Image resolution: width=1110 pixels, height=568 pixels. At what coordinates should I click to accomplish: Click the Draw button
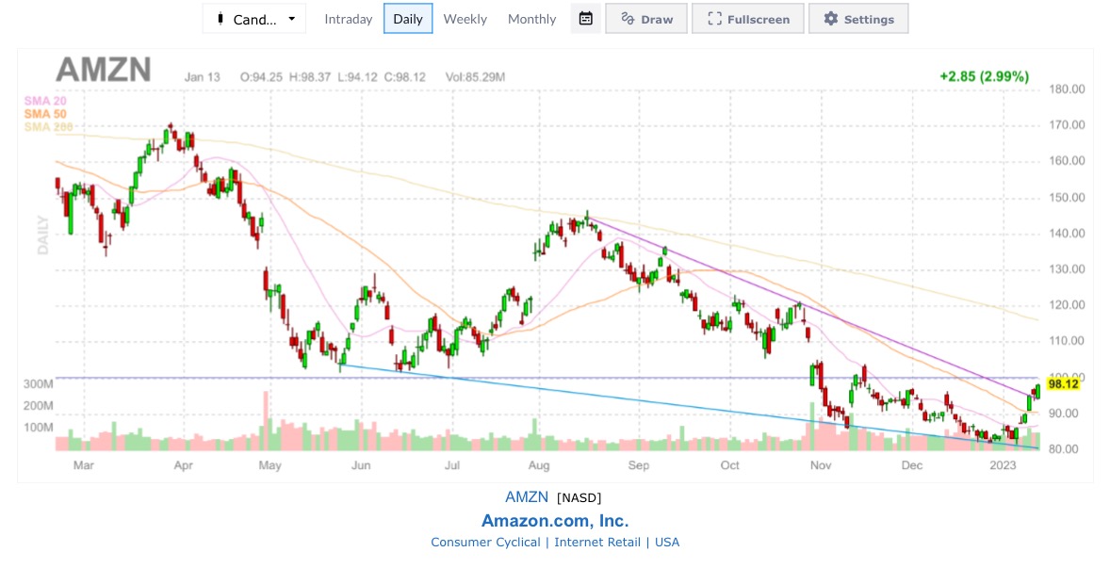(646, 19)
